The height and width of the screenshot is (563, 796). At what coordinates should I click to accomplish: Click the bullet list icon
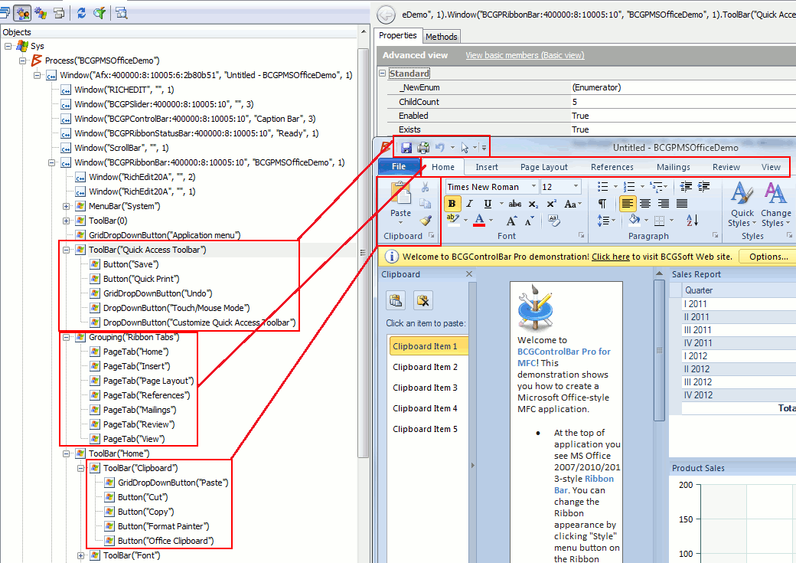tap(602, 187)
